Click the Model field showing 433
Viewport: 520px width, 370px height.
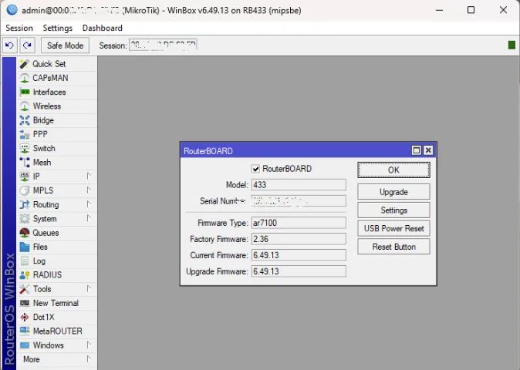(x=299, y=185)
